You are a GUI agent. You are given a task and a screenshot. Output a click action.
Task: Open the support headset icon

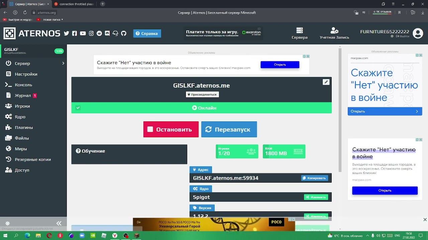[115, 33]
